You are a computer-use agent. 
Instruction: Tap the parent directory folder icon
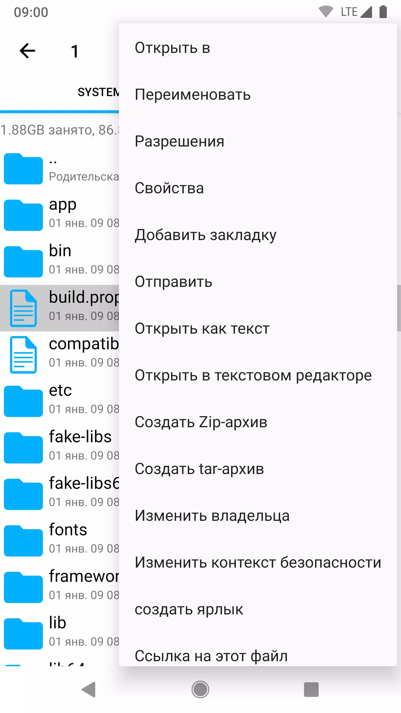tap(23, 169)
